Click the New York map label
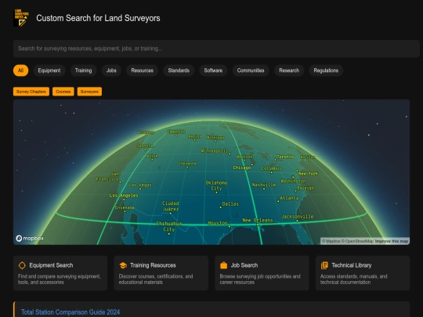 (309, 174)
